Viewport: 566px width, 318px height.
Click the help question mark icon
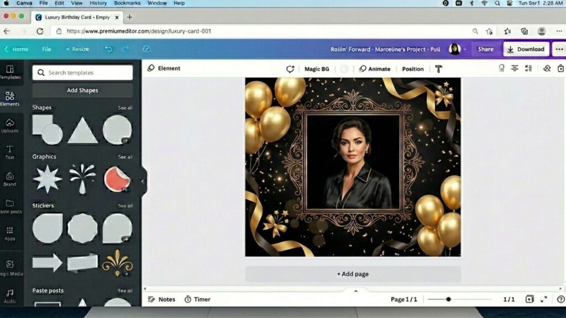pyautogui.click(x=560, y=299)
